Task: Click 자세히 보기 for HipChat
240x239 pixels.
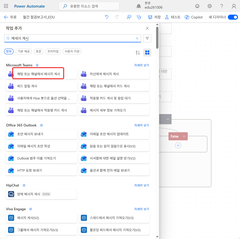Action: click(x=141, y=185)
